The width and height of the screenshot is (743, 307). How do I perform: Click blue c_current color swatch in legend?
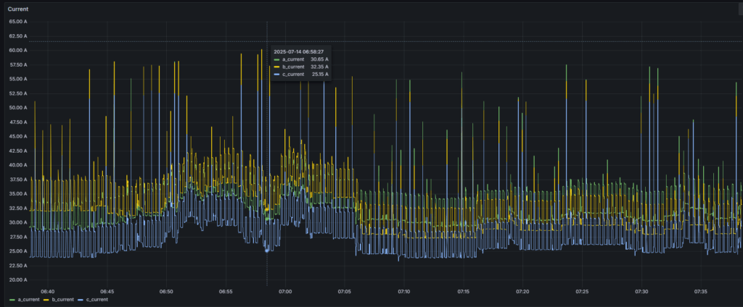pos(80,299)
